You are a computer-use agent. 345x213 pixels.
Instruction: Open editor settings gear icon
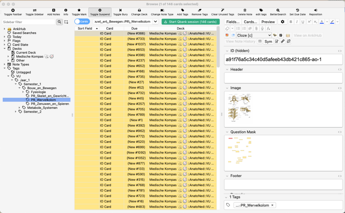282,22
